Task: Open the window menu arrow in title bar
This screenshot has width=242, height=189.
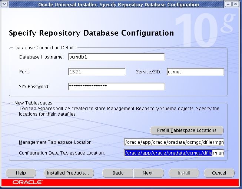Action: click(x=4, y=4)
